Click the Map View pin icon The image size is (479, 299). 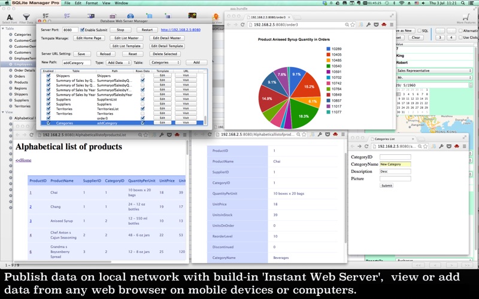pyautogui.click(x=216, y=17)
